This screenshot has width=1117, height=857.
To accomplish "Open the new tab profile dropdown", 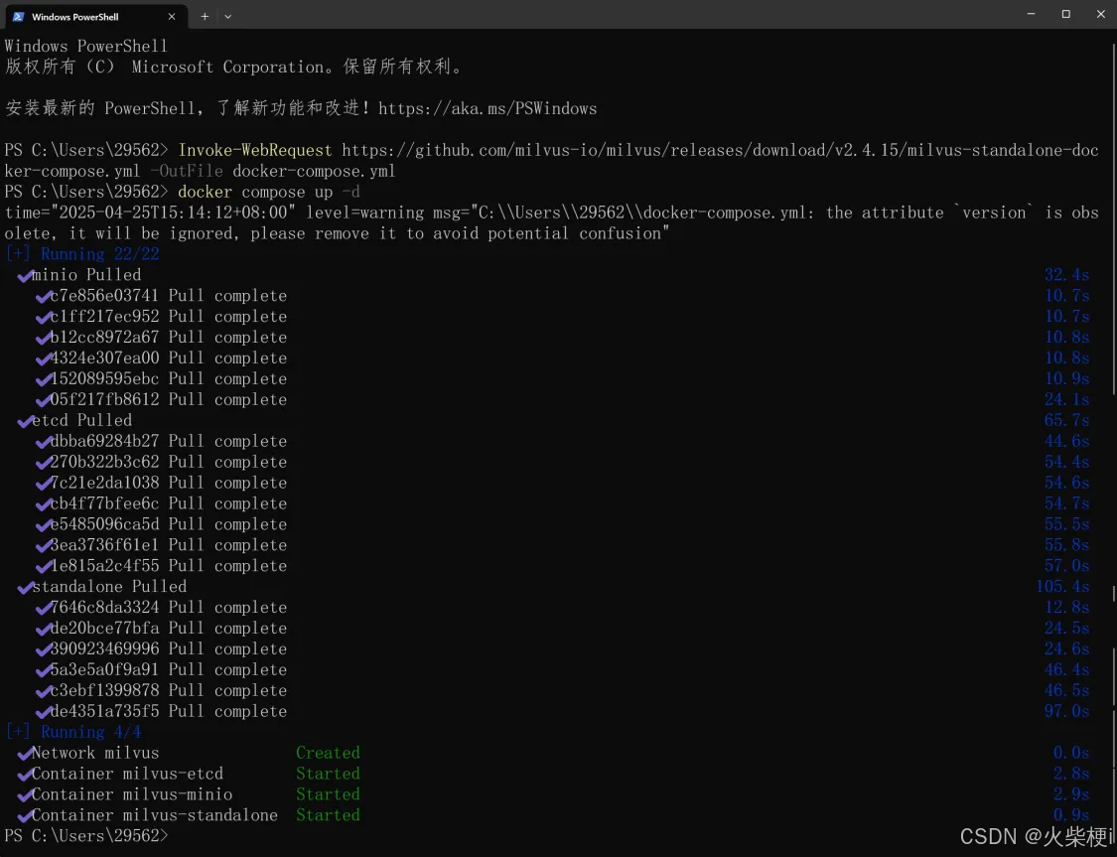I will pyautogui.click(x=228, y=16).
